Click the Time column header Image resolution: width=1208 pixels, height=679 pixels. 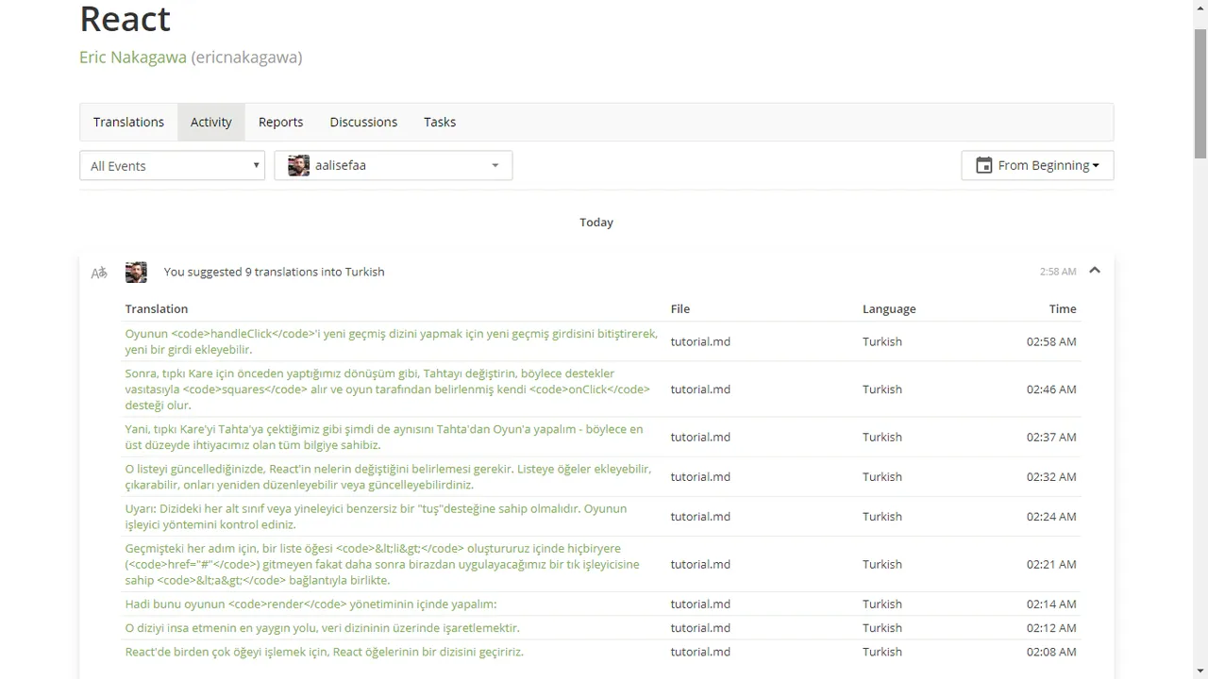[1063, 308]
